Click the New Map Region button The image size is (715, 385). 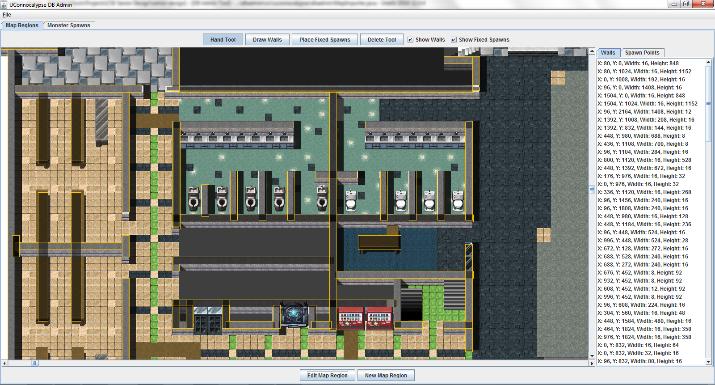386,375
